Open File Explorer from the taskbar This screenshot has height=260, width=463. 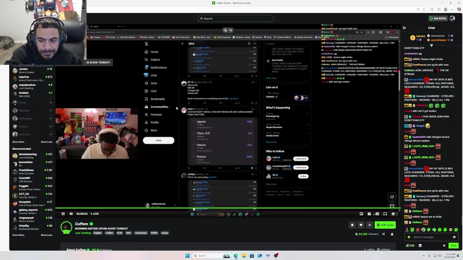pos(244,256)
